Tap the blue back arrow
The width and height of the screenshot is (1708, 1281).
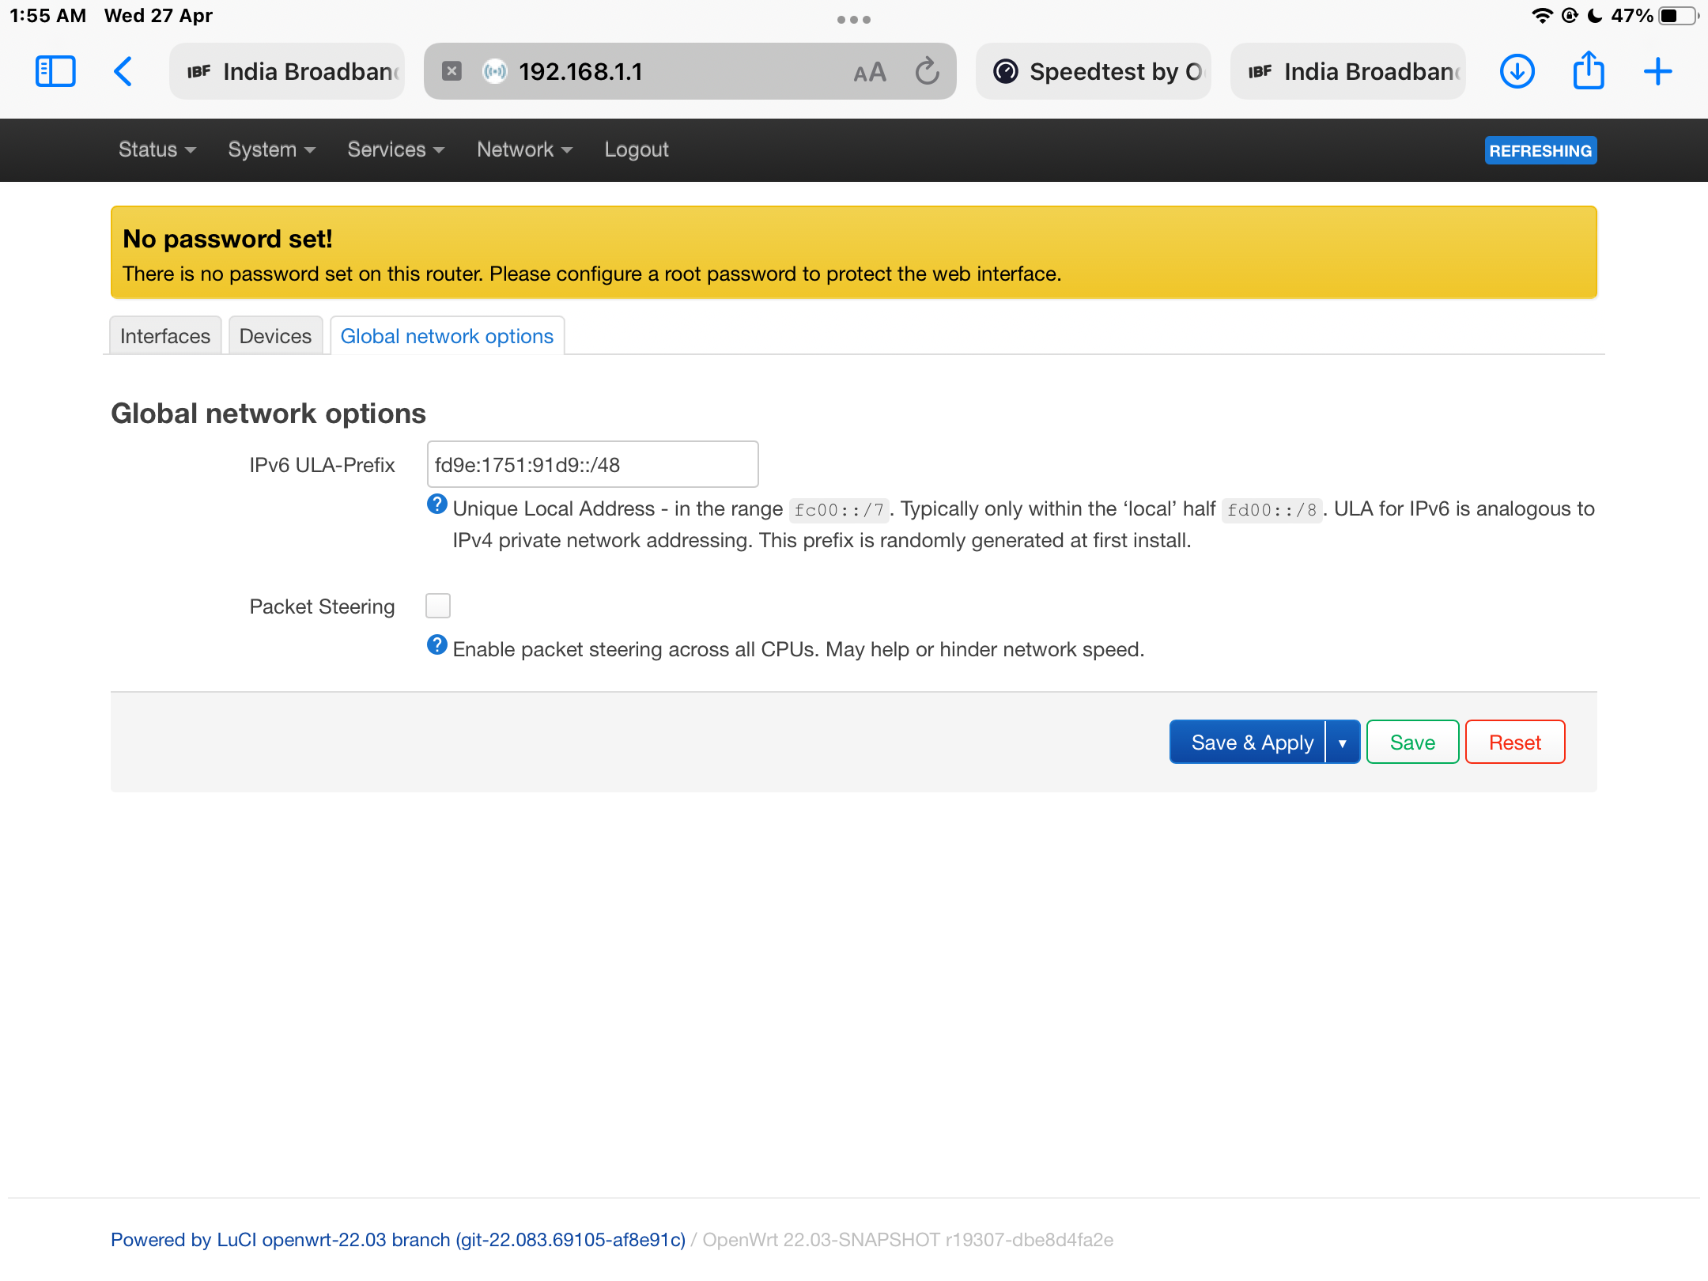point(123,71)
